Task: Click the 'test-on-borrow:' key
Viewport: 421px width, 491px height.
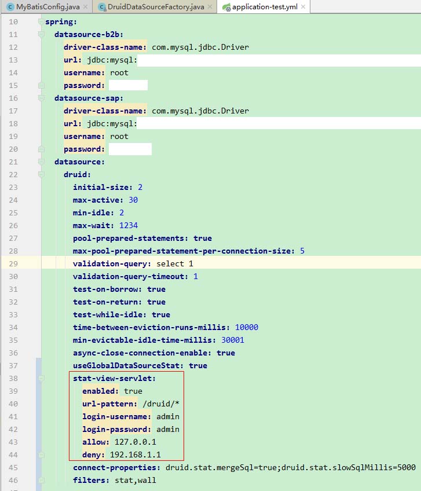Action: tap(108, 290)
